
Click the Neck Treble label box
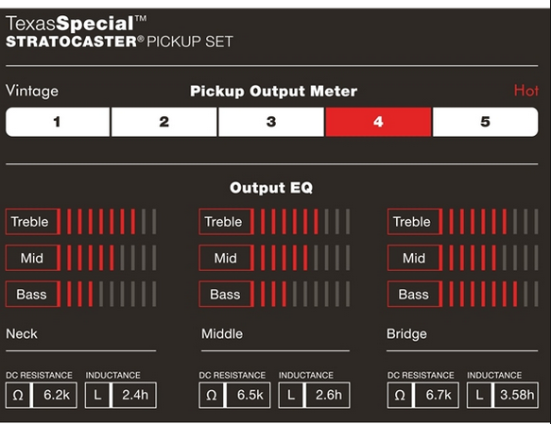(x=32, y=222)
